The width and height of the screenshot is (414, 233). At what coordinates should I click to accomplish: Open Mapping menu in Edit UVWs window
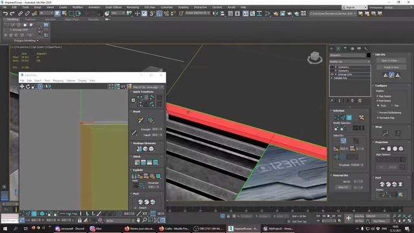58,80
